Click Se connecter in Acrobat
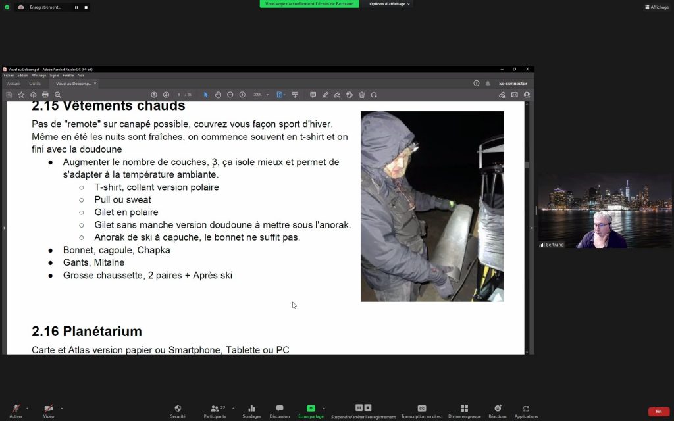Viewport: 674px width, 421px height. click(513, 84)
